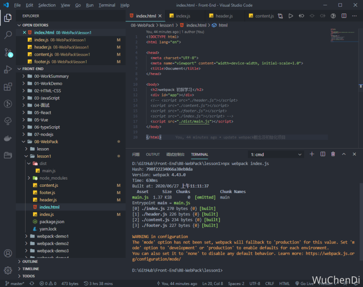Open the Extensions view
This screenshot has height=287, width=363.
coord(8,87)
